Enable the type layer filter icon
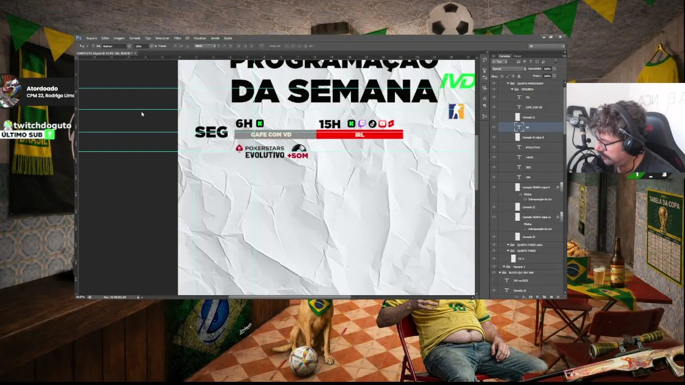The image size is (685, 385). pos(530,62)
